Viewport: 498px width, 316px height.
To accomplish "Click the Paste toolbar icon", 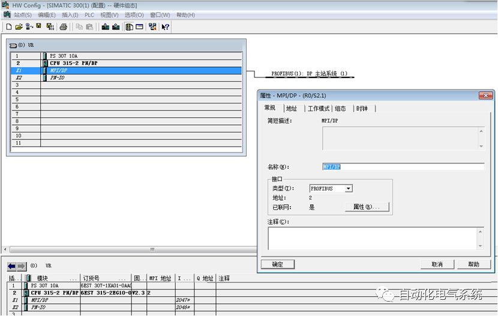I will (89, 27).
